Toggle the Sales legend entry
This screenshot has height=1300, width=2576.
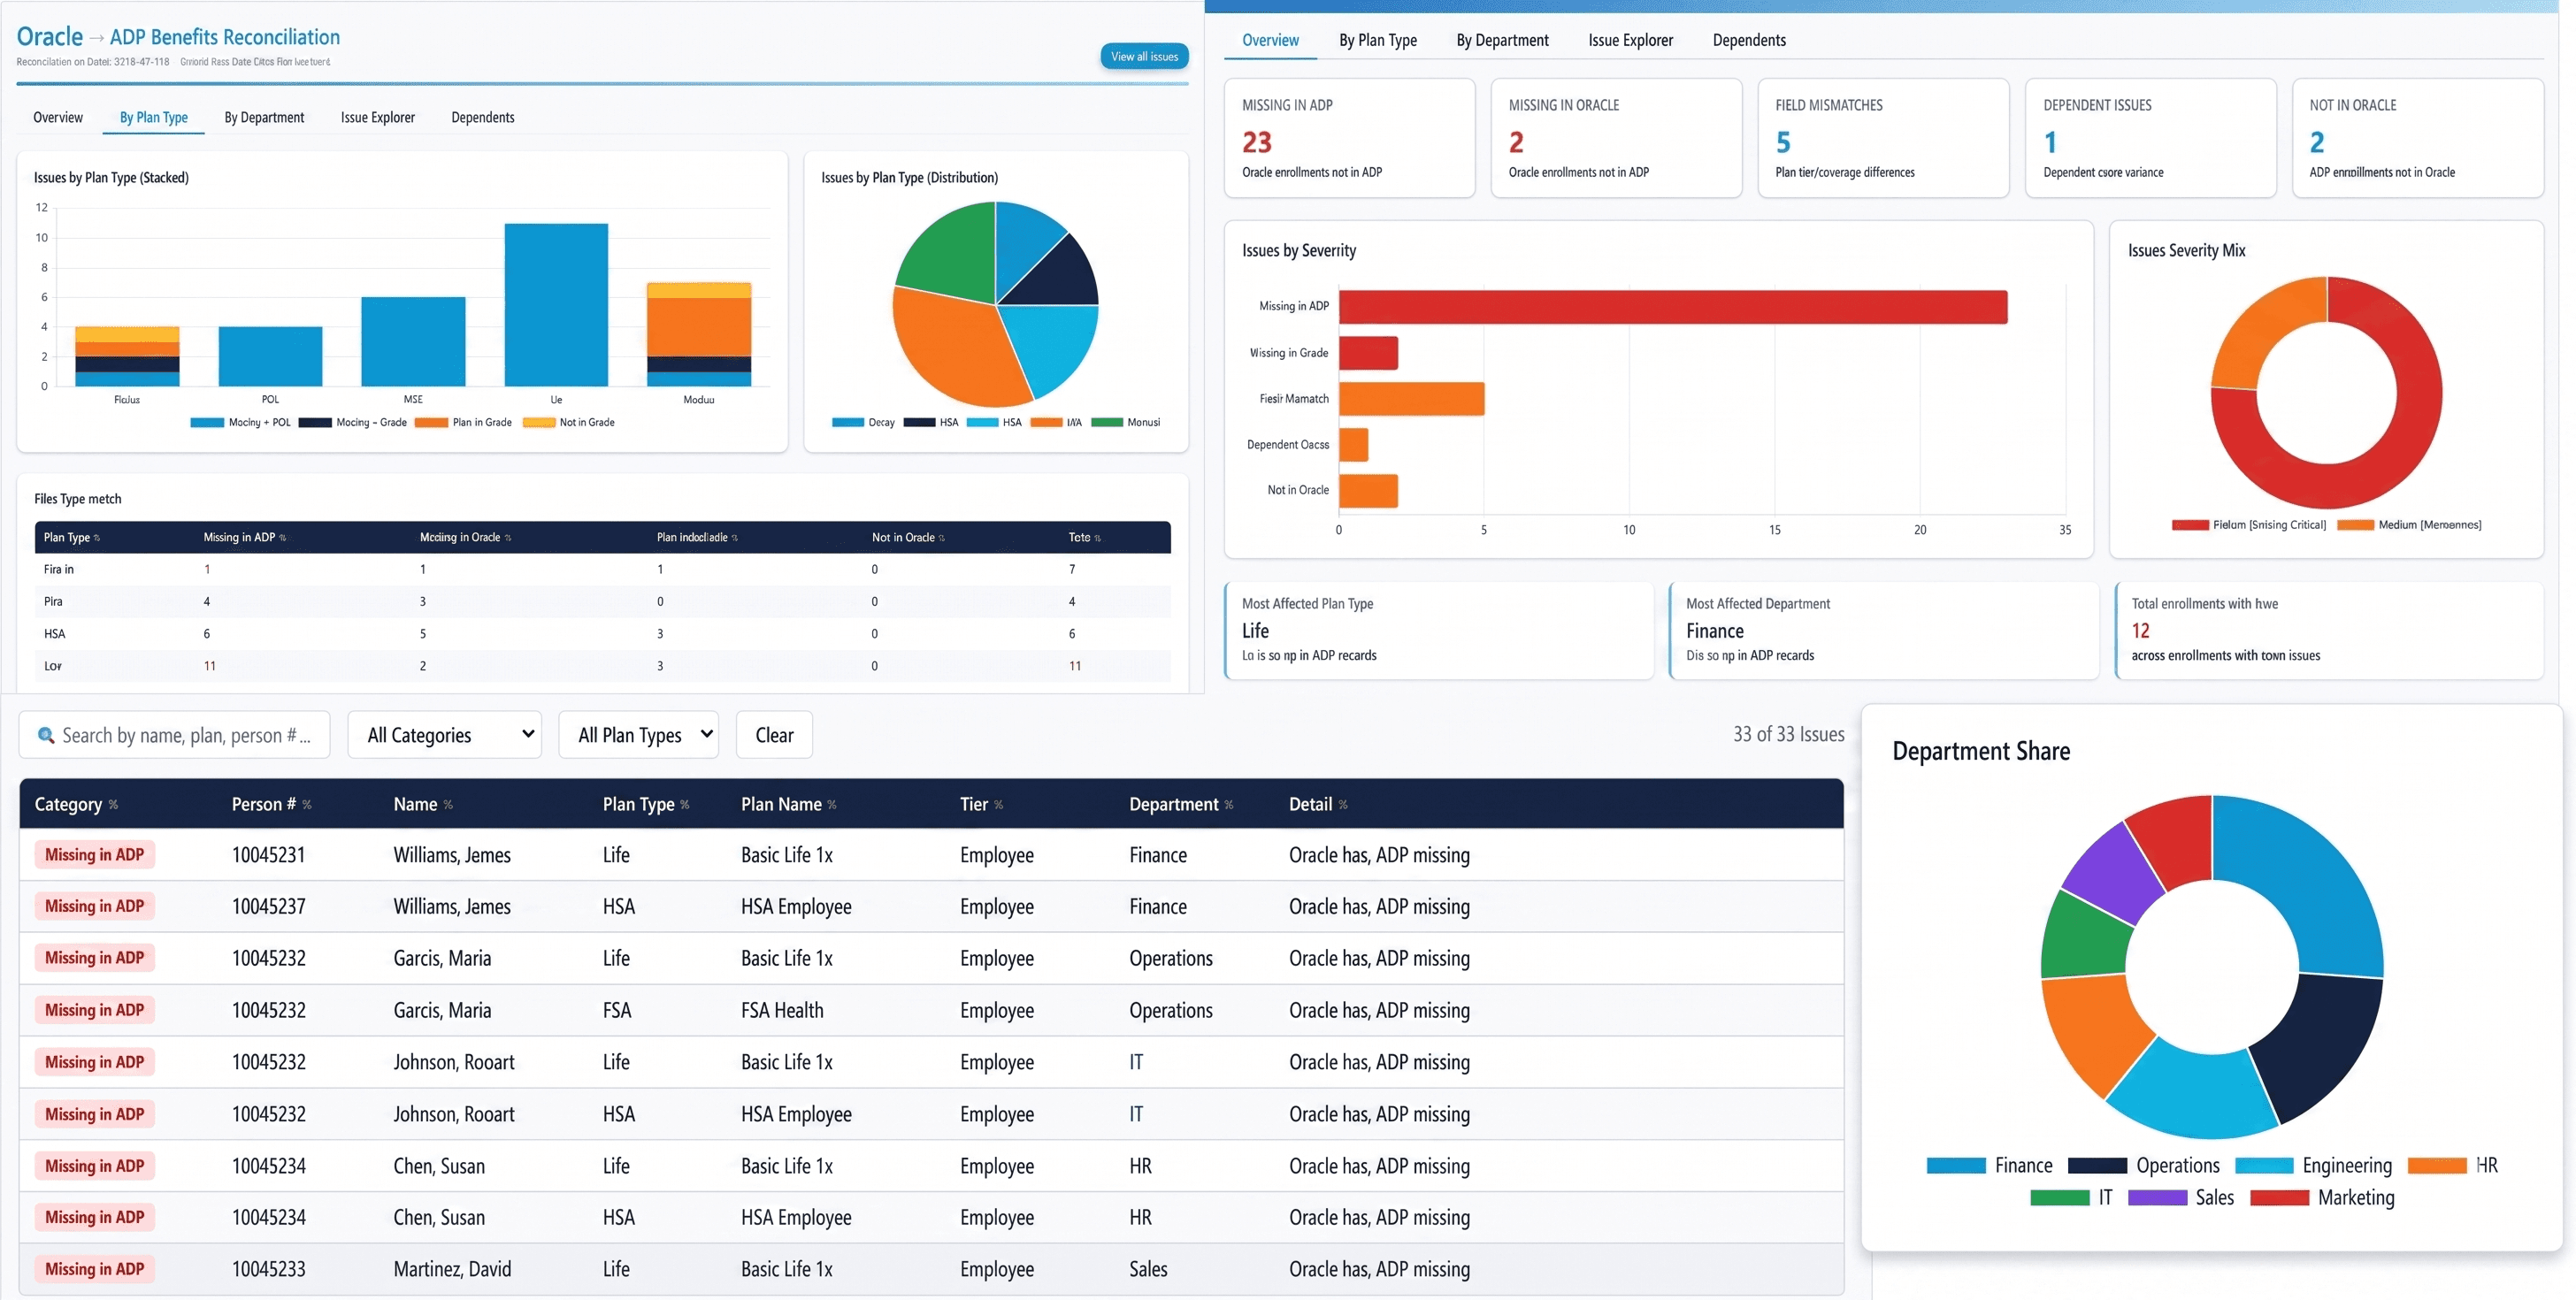point(2181,1198)
